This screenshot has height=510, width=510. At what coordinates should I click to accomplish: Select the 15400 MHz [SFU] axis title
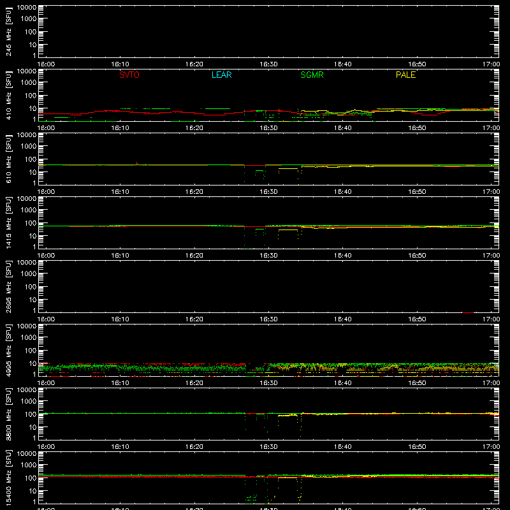(8, 478)
